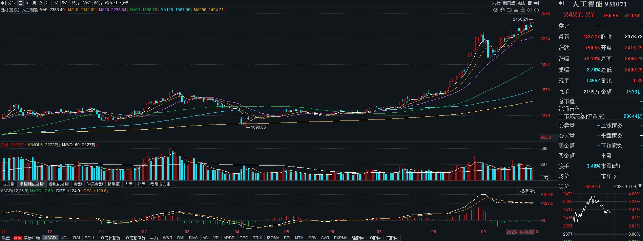This screenshot has width=643, height=241.
Task: Select the 周 weekly period tab
Action: click(27, 3)
